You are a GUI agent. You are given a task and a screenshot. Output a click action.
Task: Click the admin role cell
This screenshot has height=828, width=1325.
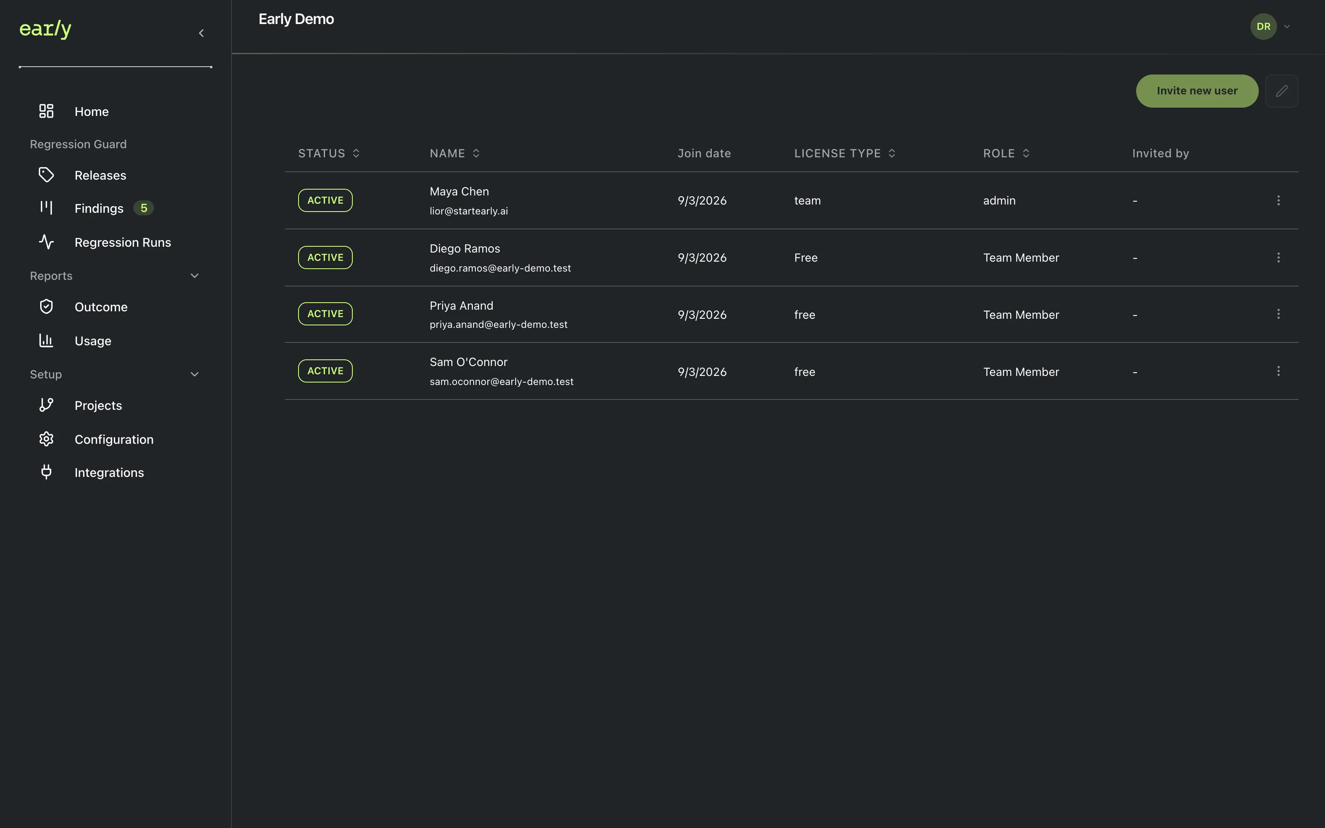point(999,200)
